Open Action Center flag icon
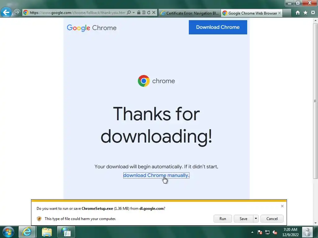Image resolution: width=318 pixels, height=238 pixels. [260, 232]
